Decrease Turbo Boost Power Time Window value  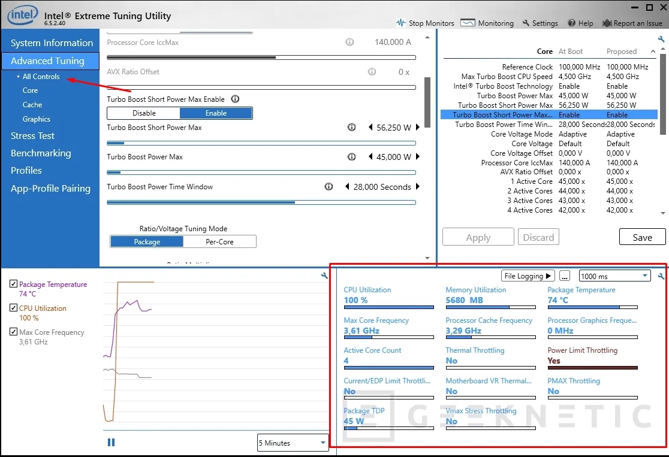click(347, 186)
